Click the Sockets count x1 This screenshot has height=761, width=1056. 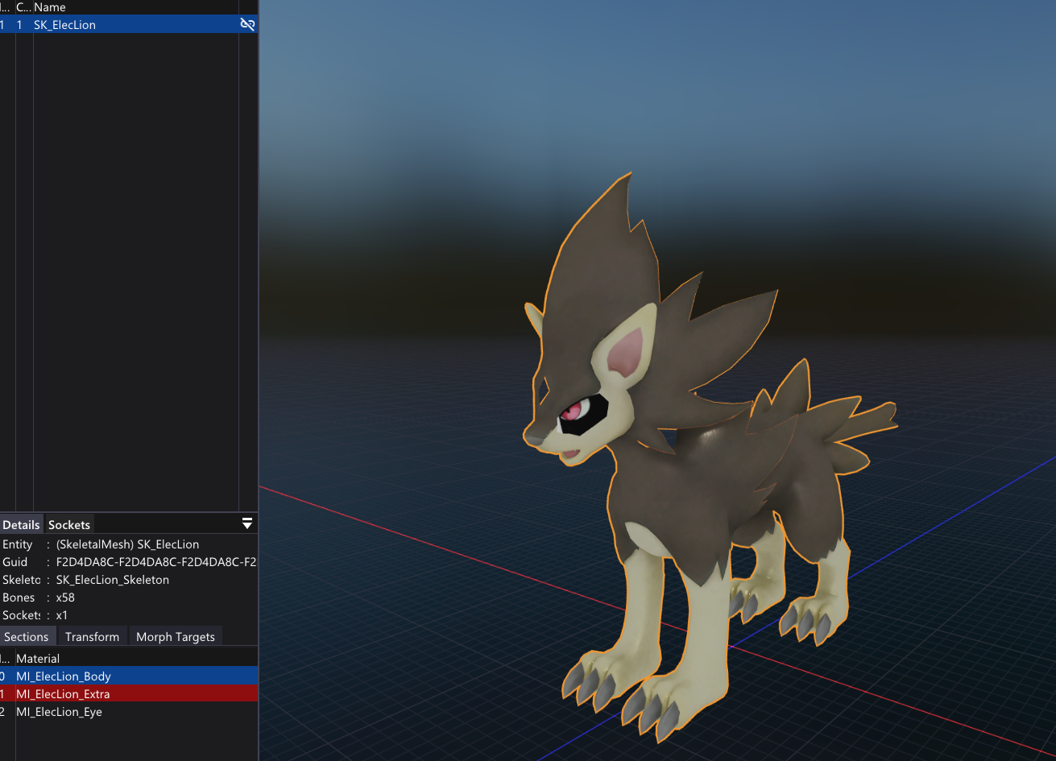tap(62, 615)
